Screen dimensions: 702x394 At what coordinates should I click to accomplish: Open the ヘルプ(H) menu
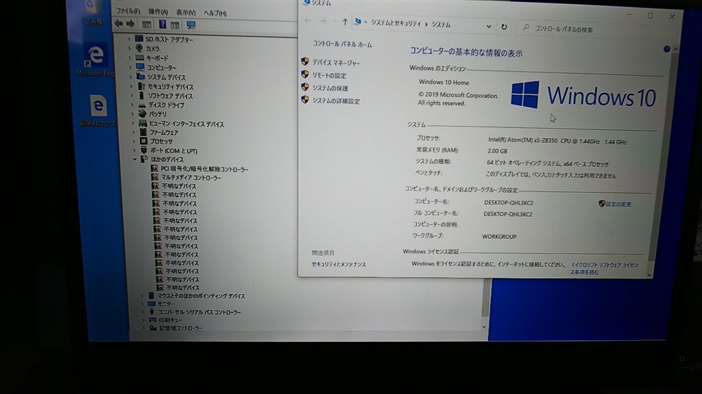[215, 14]
